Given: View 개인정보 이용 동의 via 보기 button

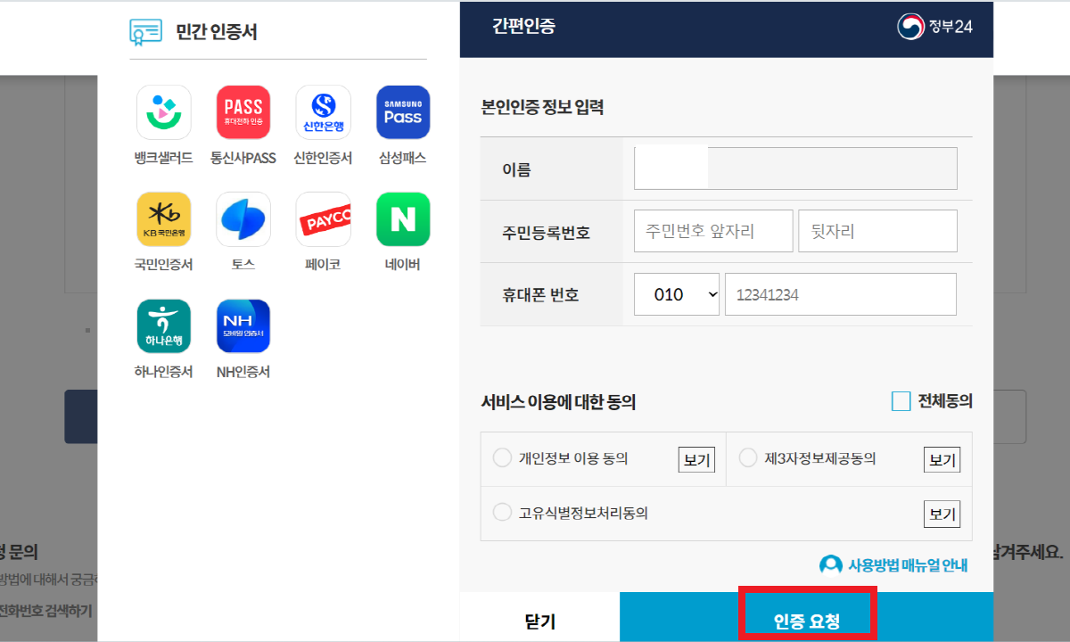Looking at the screenshot, I should tap(696, 459).
